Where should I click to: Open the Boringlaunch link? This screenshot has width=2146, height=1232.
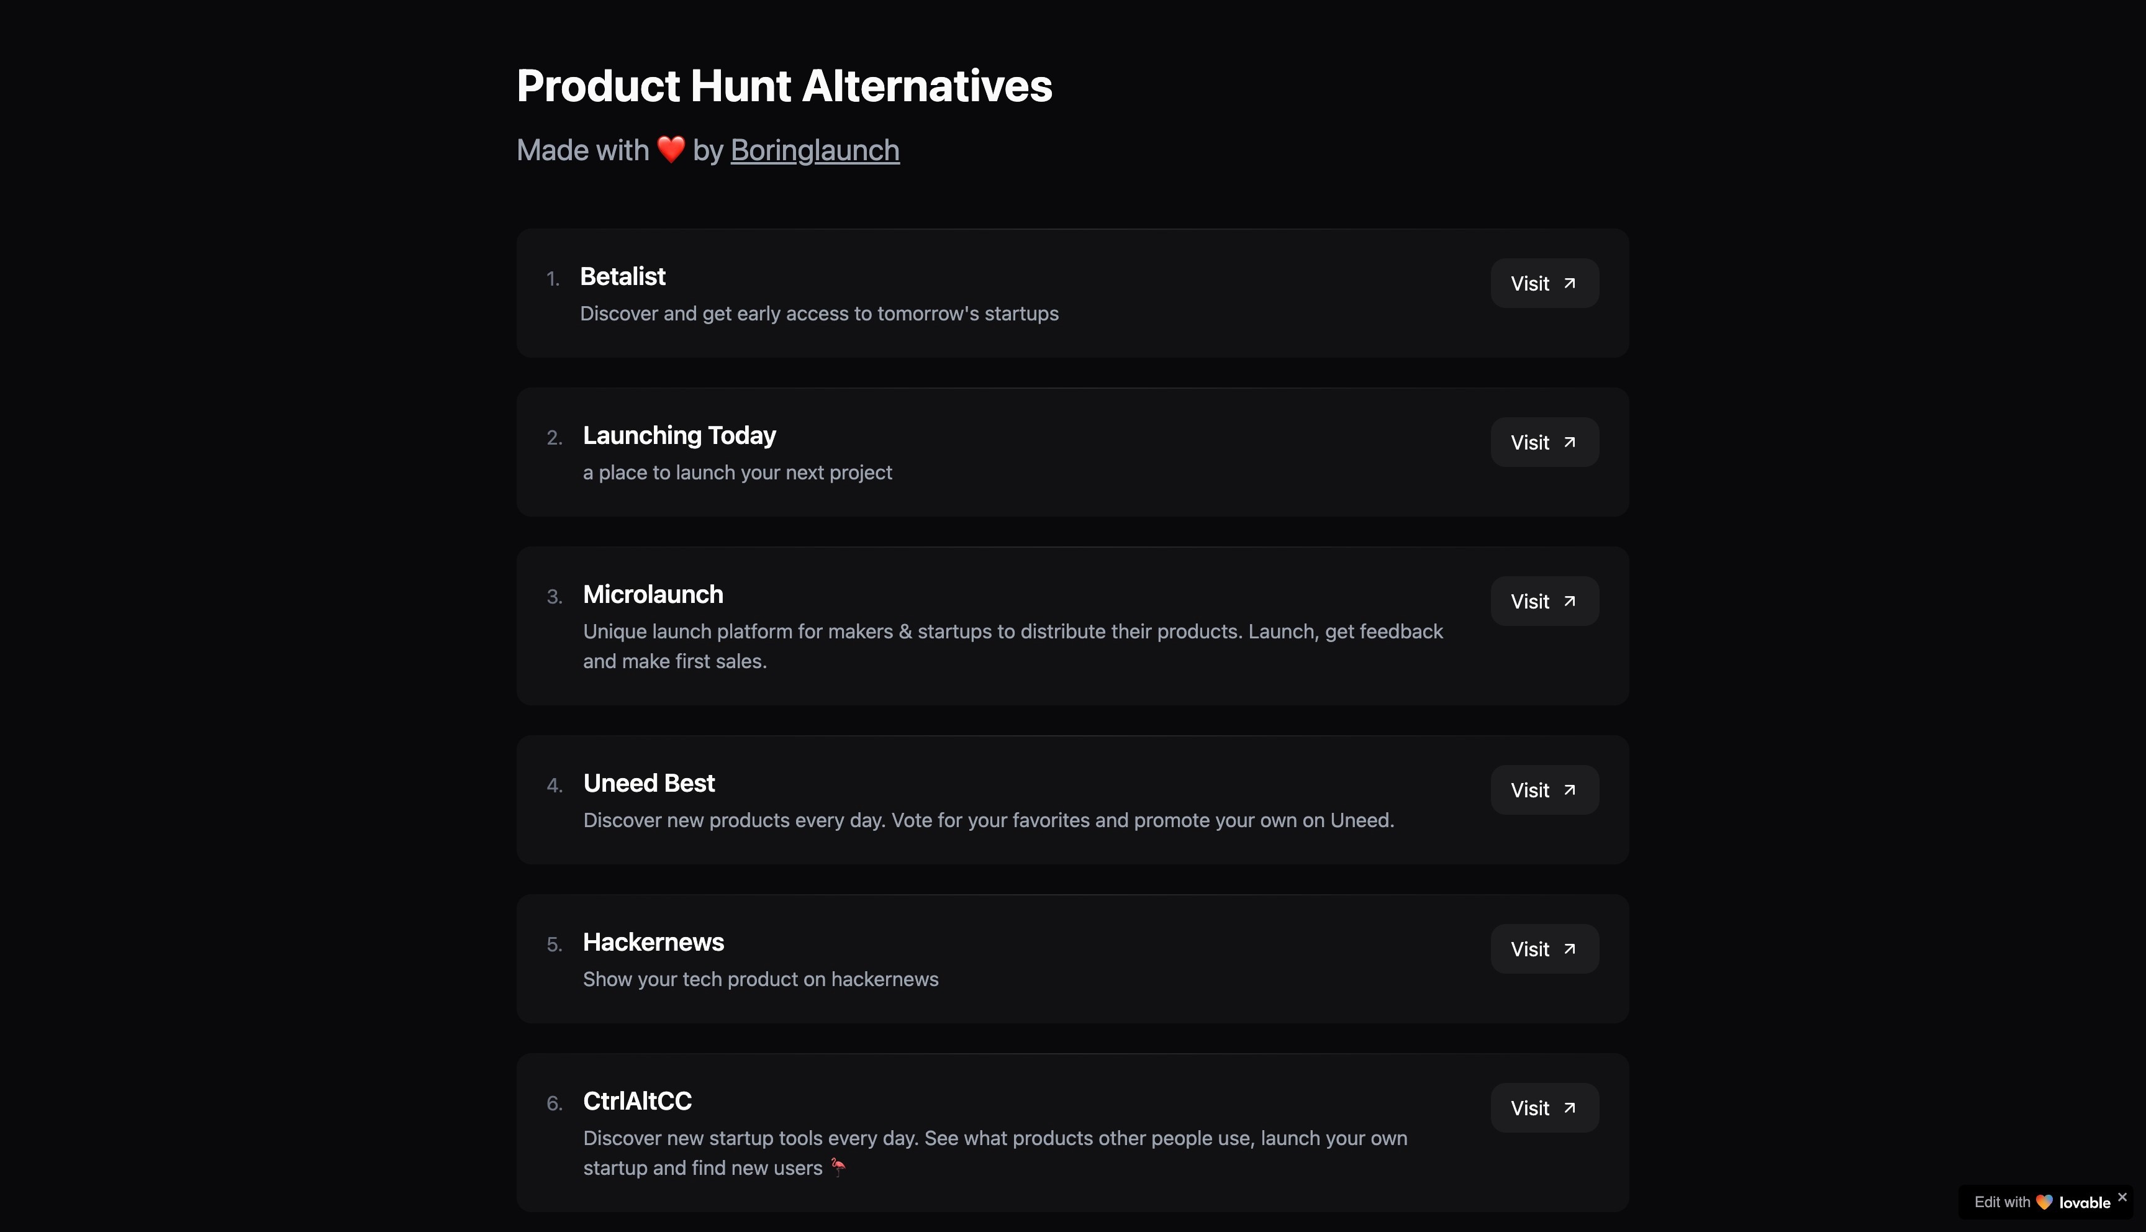click(815, 150)
